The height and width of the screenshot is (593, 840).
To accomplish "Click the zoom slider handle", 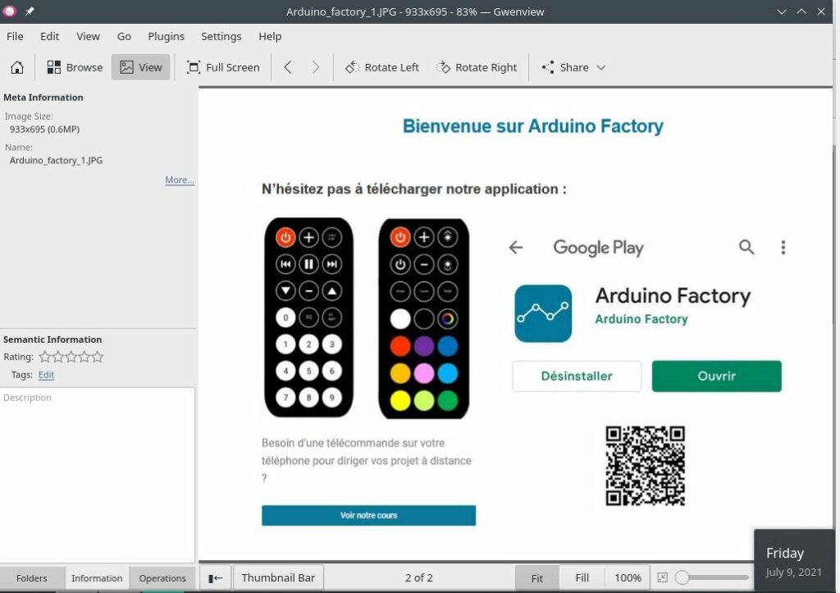I will [682, 577].
